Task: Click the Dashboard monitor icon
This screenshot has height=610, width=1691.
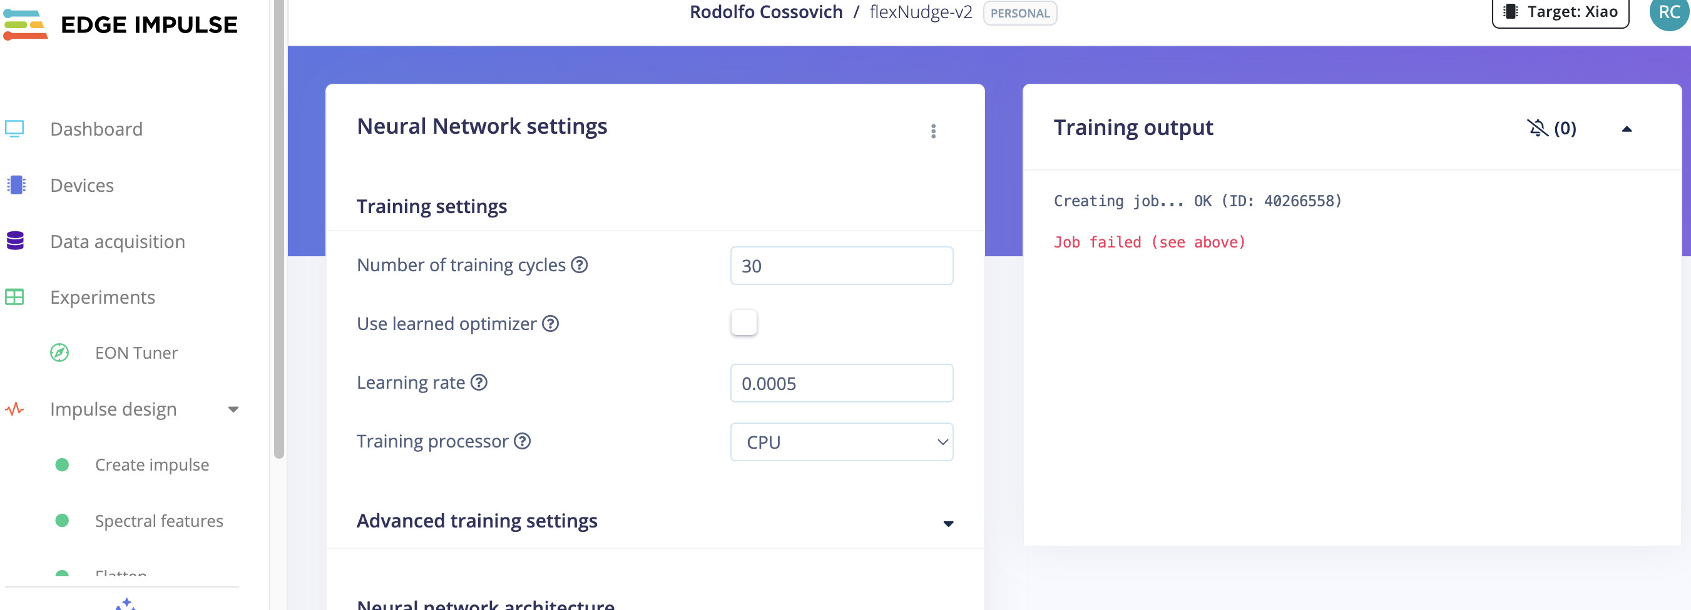Action: coord(14,129)
